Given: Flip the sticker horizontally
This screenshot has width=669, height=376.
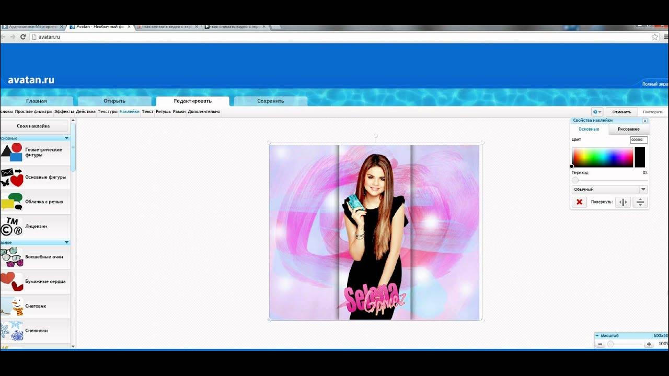Looking at the screenshot, I should (x=622, y=202).
